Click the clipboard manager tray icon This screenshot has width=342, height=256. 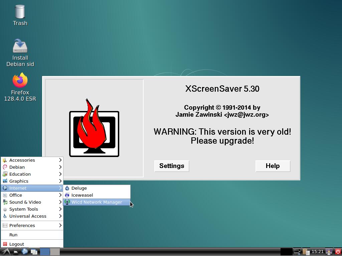point(306,252)
